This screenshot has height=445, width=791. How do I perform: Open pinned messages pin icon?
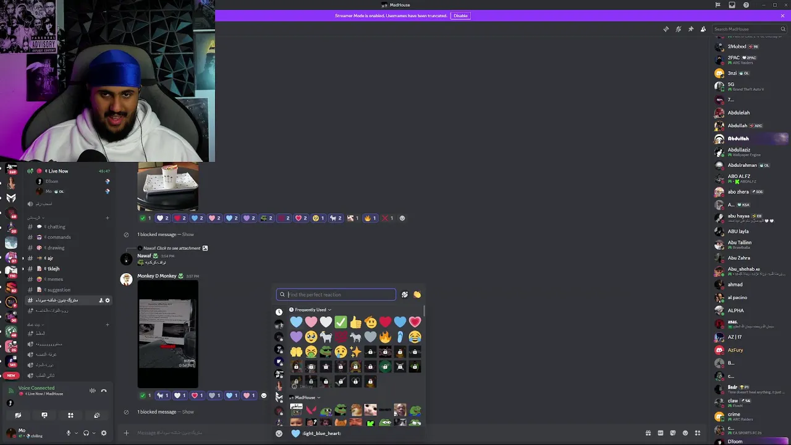pos(690,29)
